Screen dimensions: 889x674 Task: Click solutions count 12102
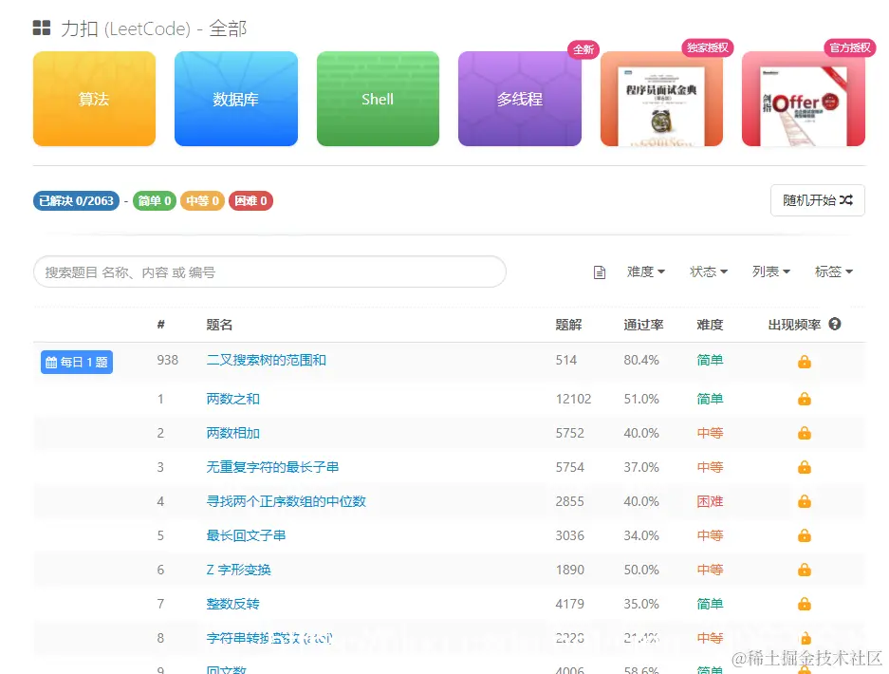573,399
